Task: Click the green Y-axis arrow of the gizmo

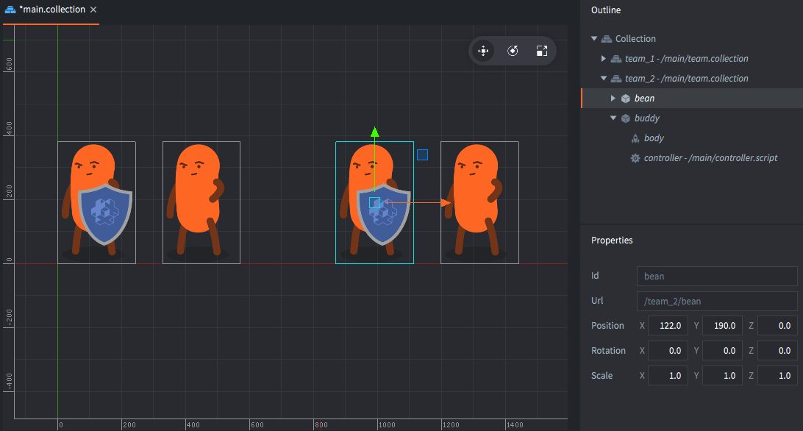Action: point(375,132)
